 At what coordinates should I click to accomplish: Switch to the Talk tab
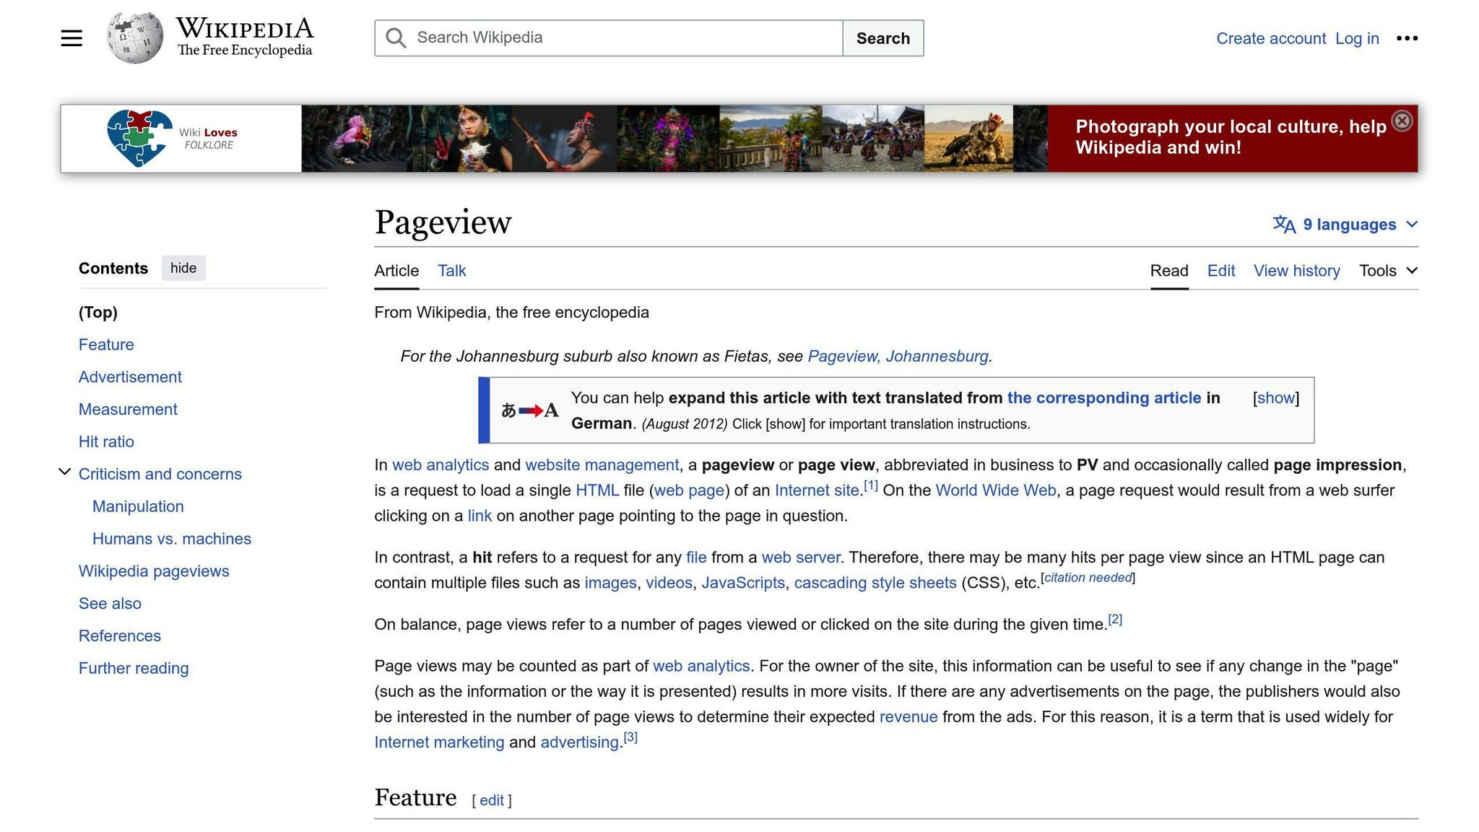(451, 271)
